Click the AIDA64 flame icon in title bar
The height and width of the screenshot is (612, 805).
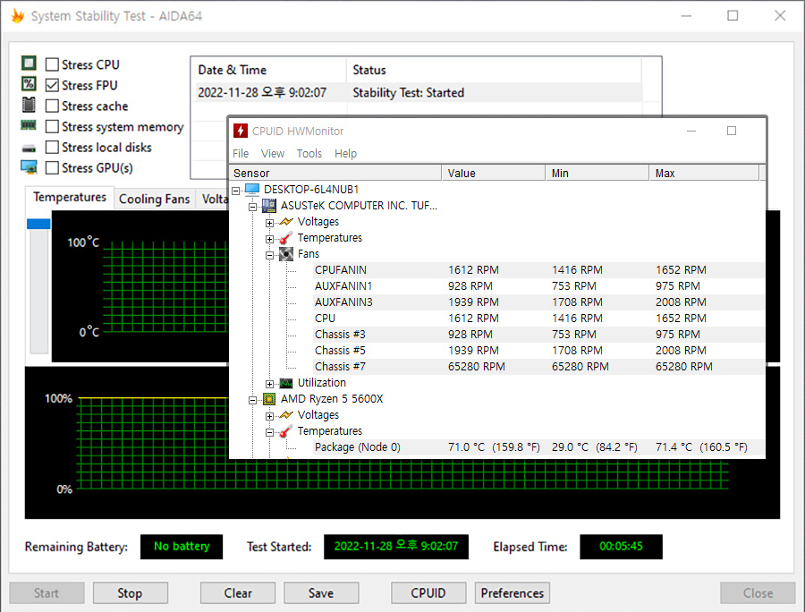18,16
